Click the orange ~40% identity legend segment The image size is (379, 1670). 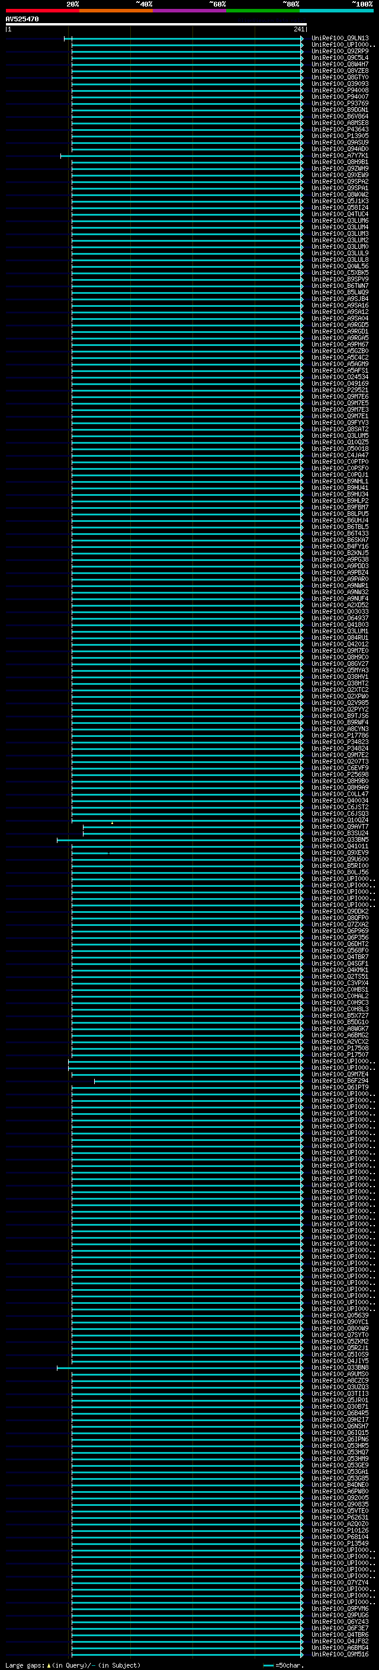click(x=116, y=11)
